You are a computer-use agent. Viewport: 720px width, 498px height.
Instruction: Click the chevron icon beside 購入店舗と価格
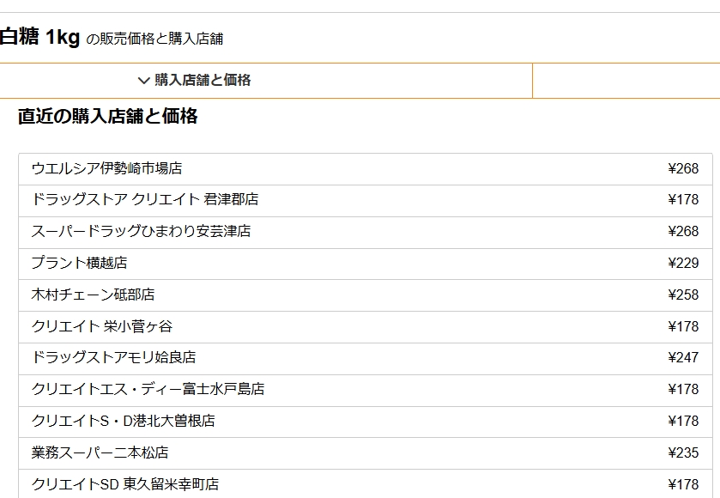(x=143, y=81)
